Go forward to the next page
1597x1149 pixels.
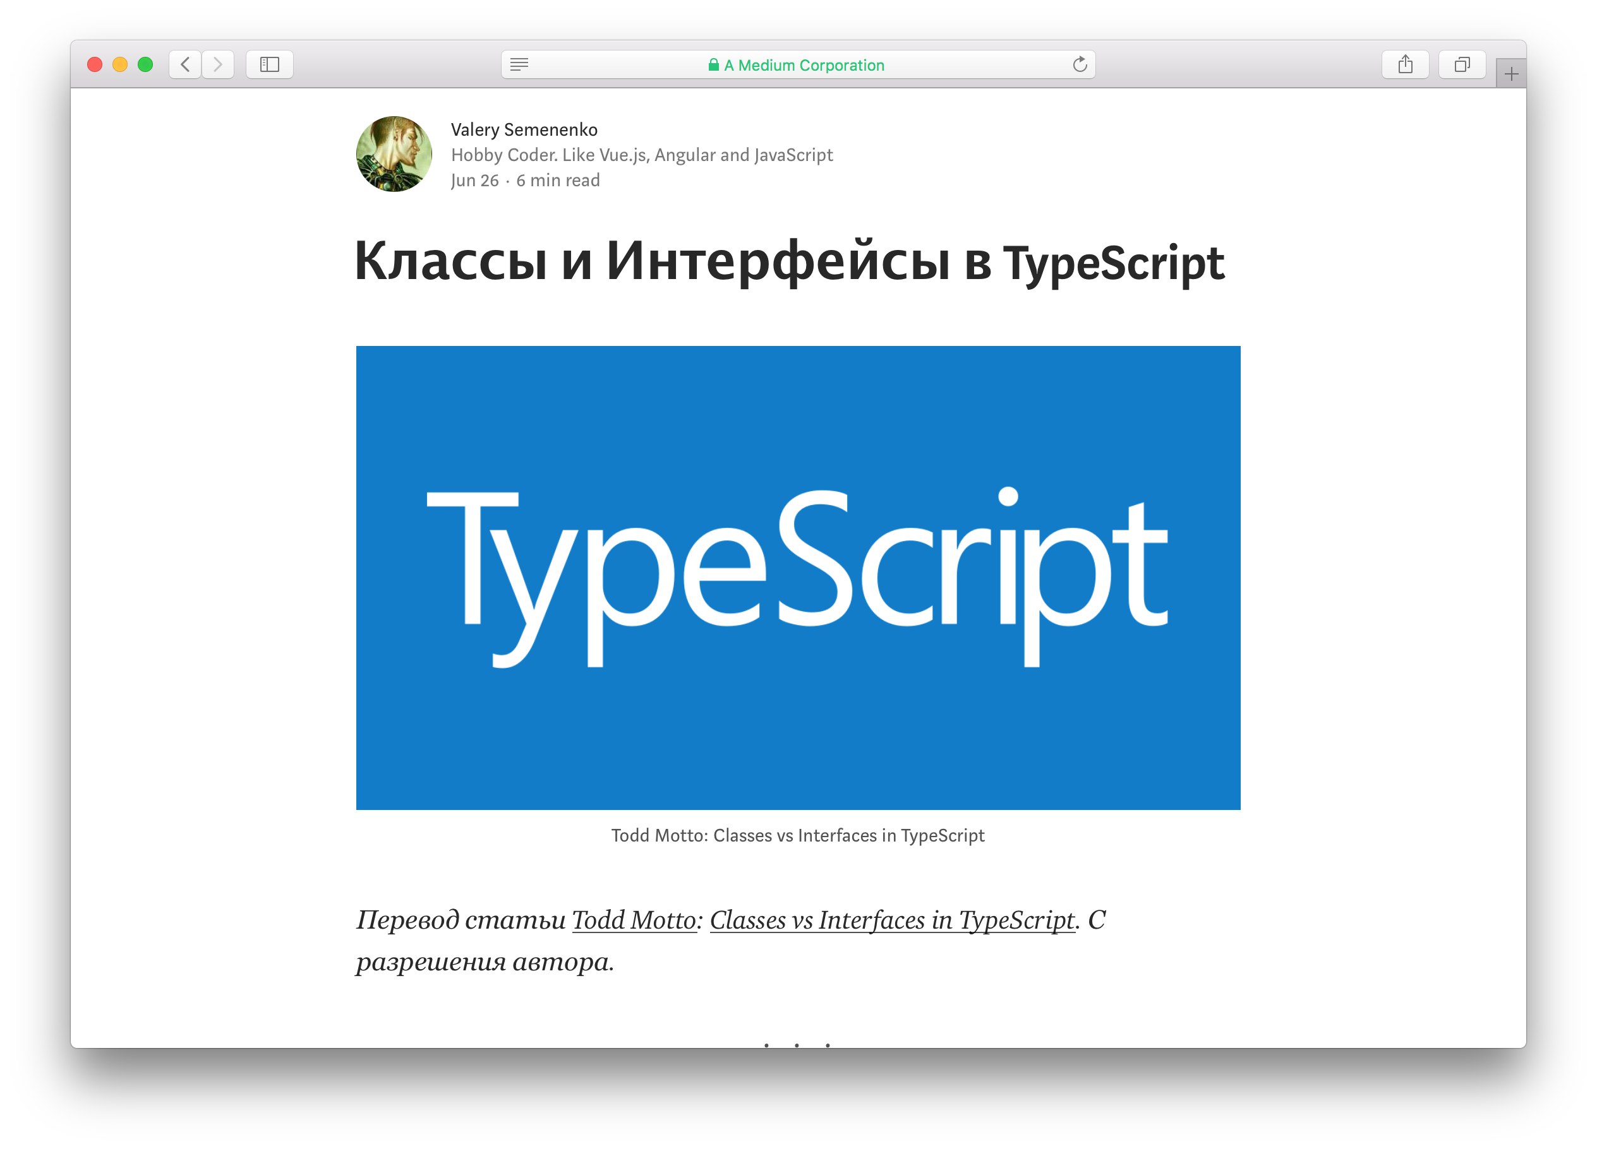(217, 65)
